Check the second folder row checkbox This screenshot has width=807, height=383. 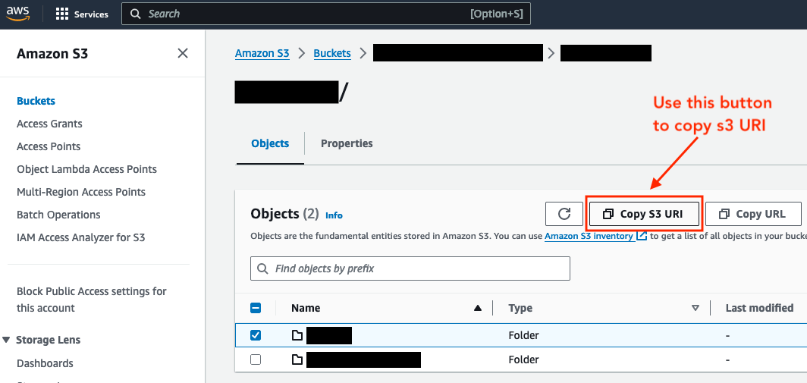(x=256, y=359)
